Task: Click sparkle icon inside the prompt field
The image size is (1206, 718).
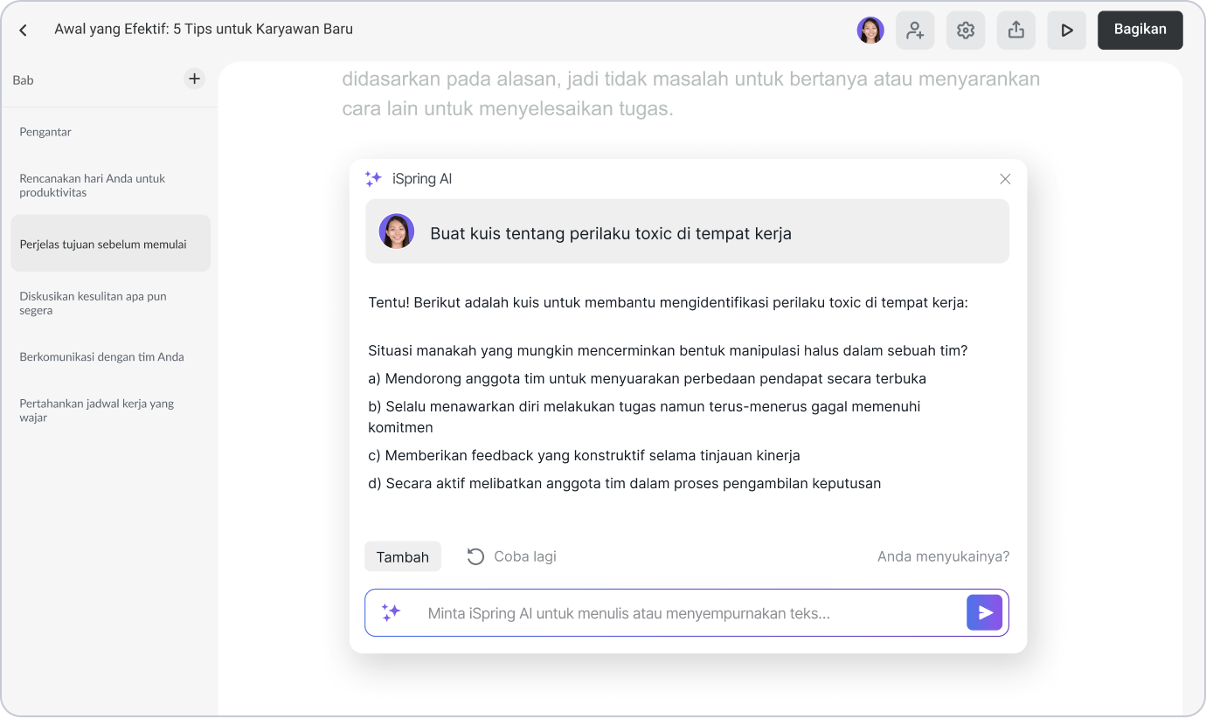Action: (x=392, y=612)
